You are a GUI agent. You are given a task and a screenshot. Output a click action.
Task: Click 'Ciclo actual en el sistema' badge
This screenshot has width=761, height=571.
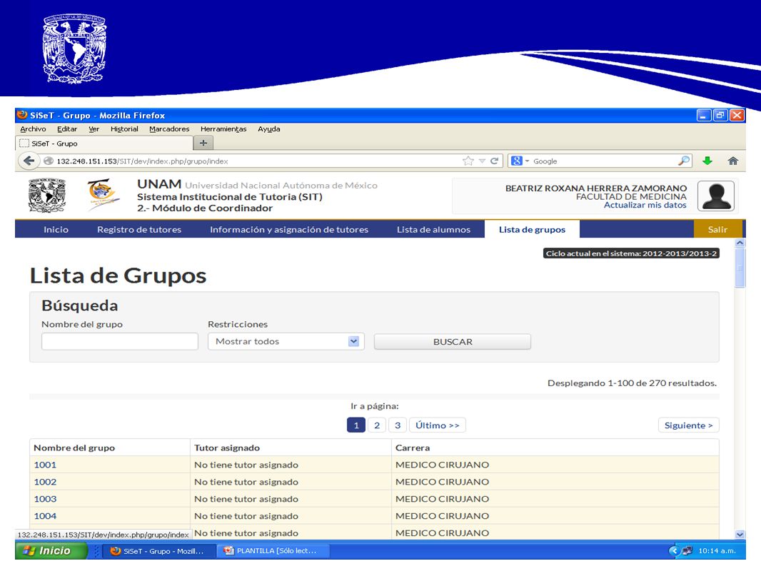631,253
